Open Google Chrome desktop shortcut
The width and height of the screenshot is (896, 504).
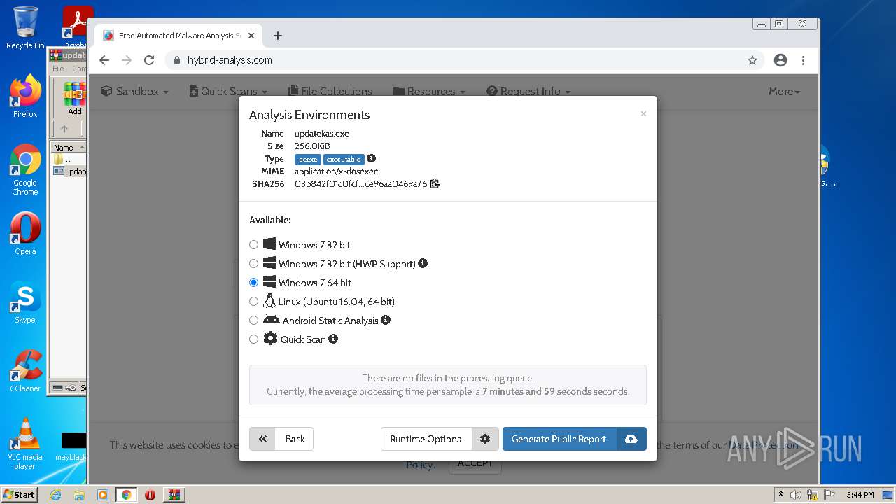[x=25, y=169]
